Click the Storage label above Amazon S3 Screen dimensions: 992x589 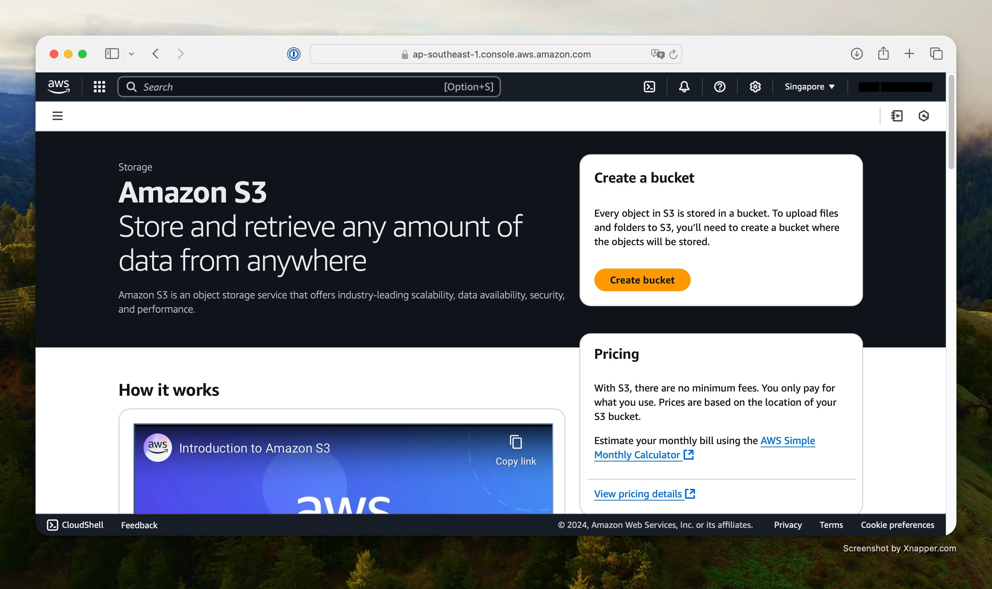pyautogui.click(x=135, y=167)
